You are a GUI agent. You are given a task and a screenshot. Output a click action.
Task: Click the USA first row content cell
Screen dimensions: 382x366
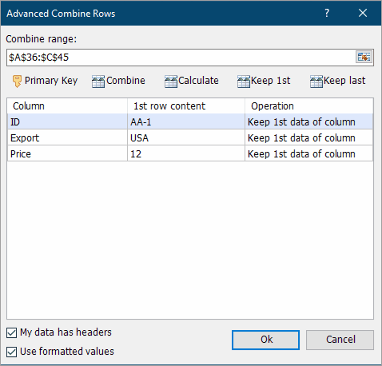pos(186,137)
